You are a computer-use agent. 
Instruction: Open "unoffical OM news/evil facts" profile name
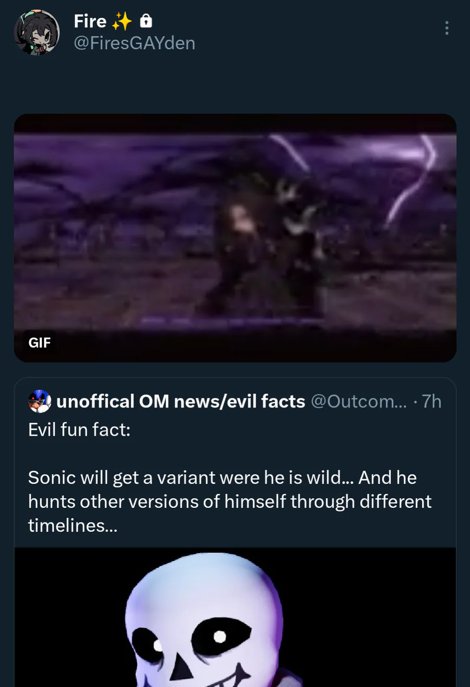pos(180,401)
